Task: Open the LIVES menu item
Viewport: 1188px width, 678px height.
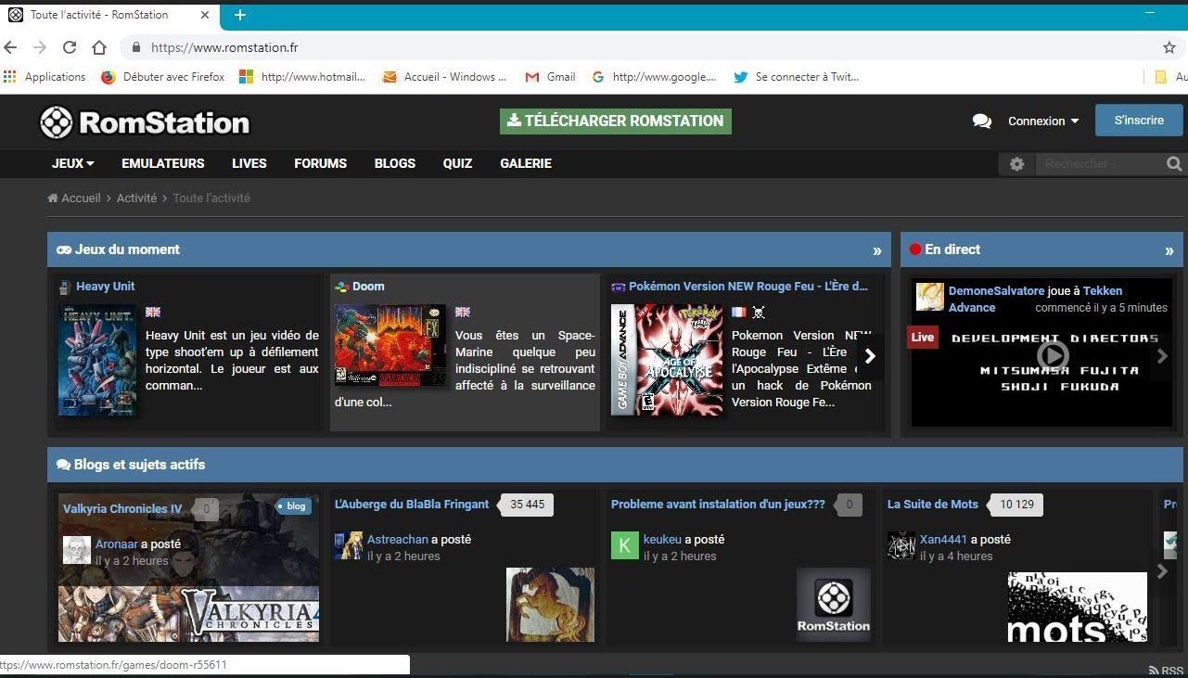Action: point(249,163)
